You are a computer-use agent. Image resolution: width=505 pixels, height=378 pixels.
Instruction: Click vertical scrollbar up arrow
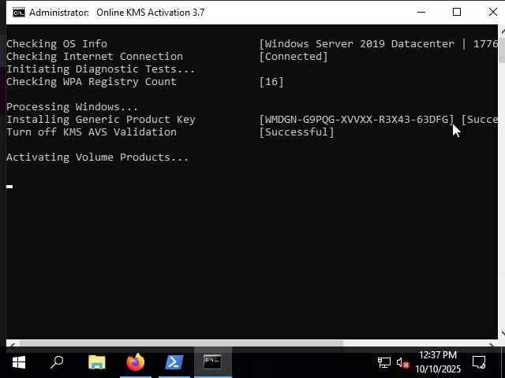click(x=502, y=31)
